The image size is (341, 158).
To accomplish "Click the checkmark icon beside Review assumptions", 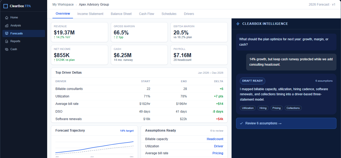I will [241, 123].
